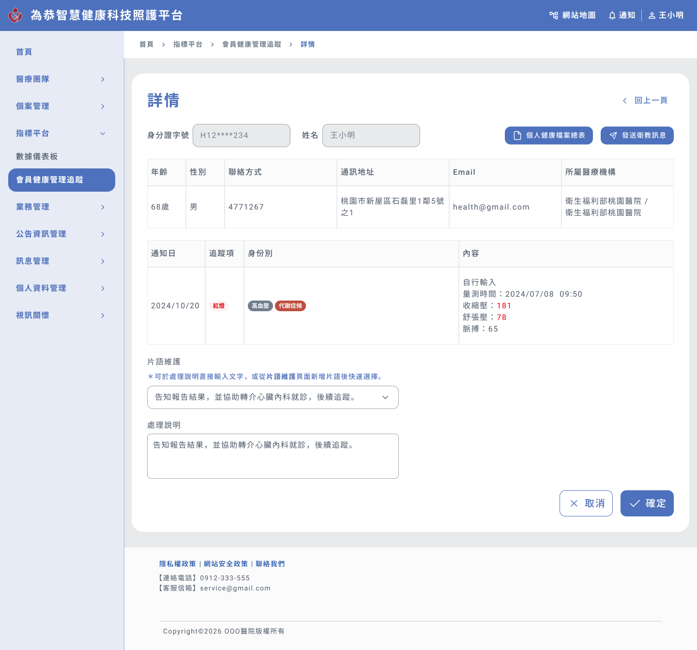Image resolution: width=697 pixels, height=650 pixels.
Task: Click 指標平台 in the breadcrumb
Action: tap(188, 45)
